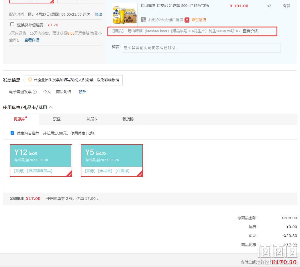Click the 返现 value -¥20.80
The height and width of the screenshot is (267, 300).
[290, 236]
